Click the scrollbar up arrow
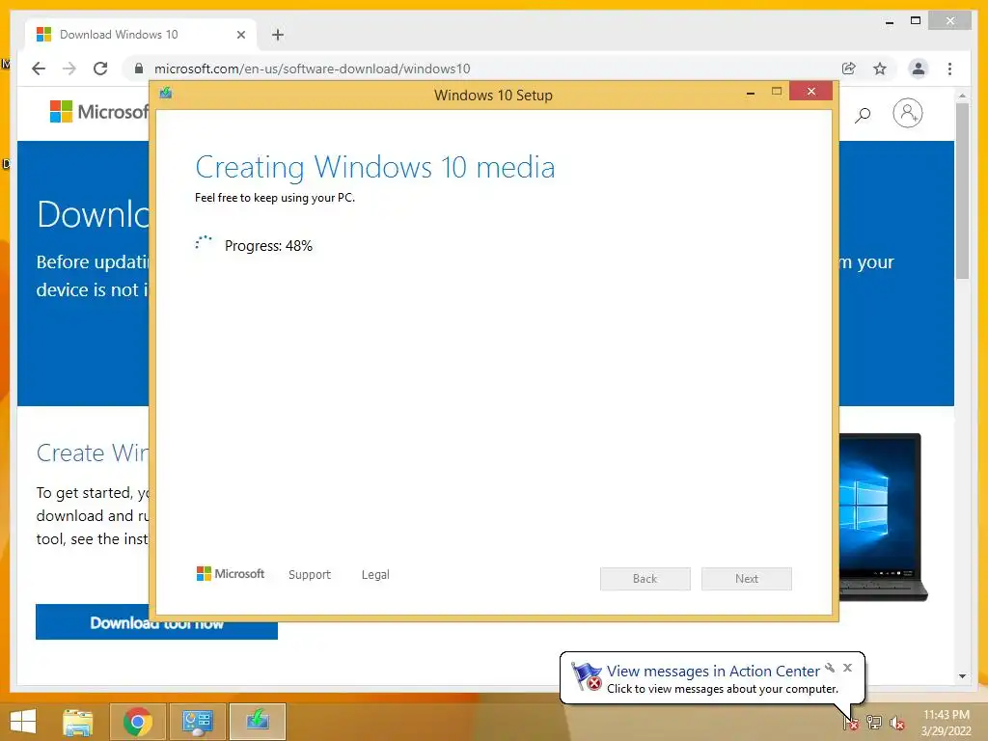This screenshot has width=988, height=741. (x=962, y=96)
